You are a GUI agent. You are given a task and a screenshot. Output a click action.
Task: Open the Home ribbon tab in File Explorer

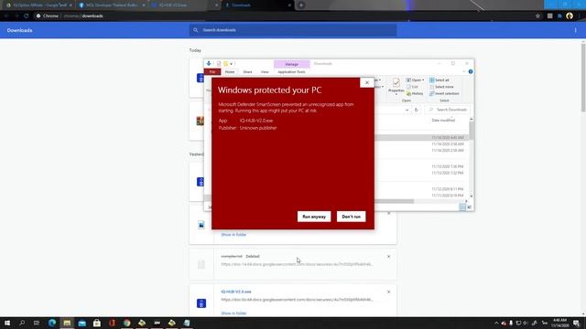tap(230, 71)
